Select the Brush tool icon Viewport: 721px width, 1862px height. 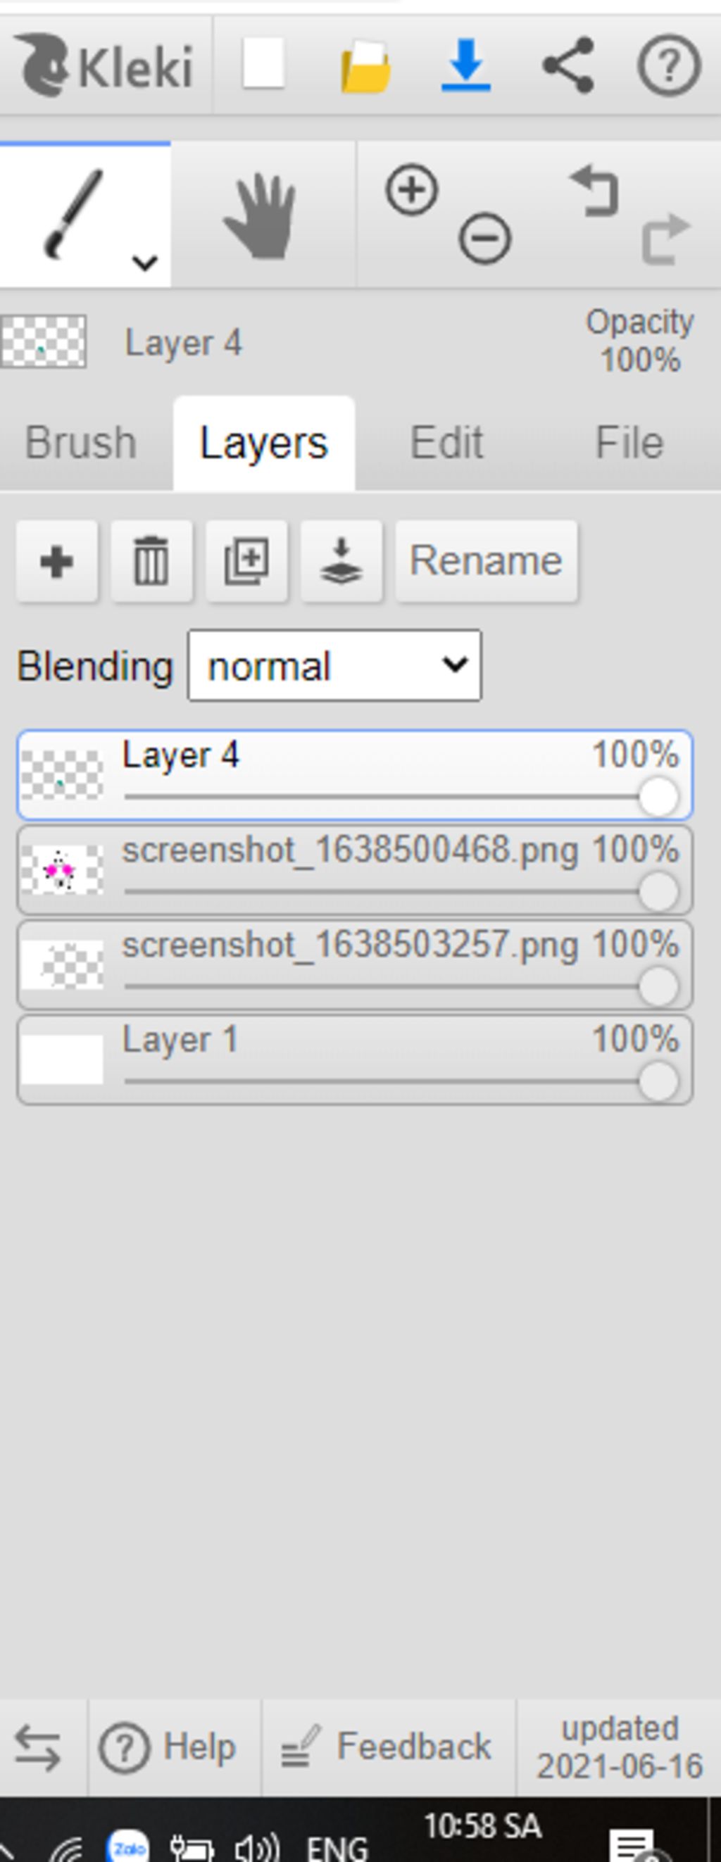(x=75, y=214)
